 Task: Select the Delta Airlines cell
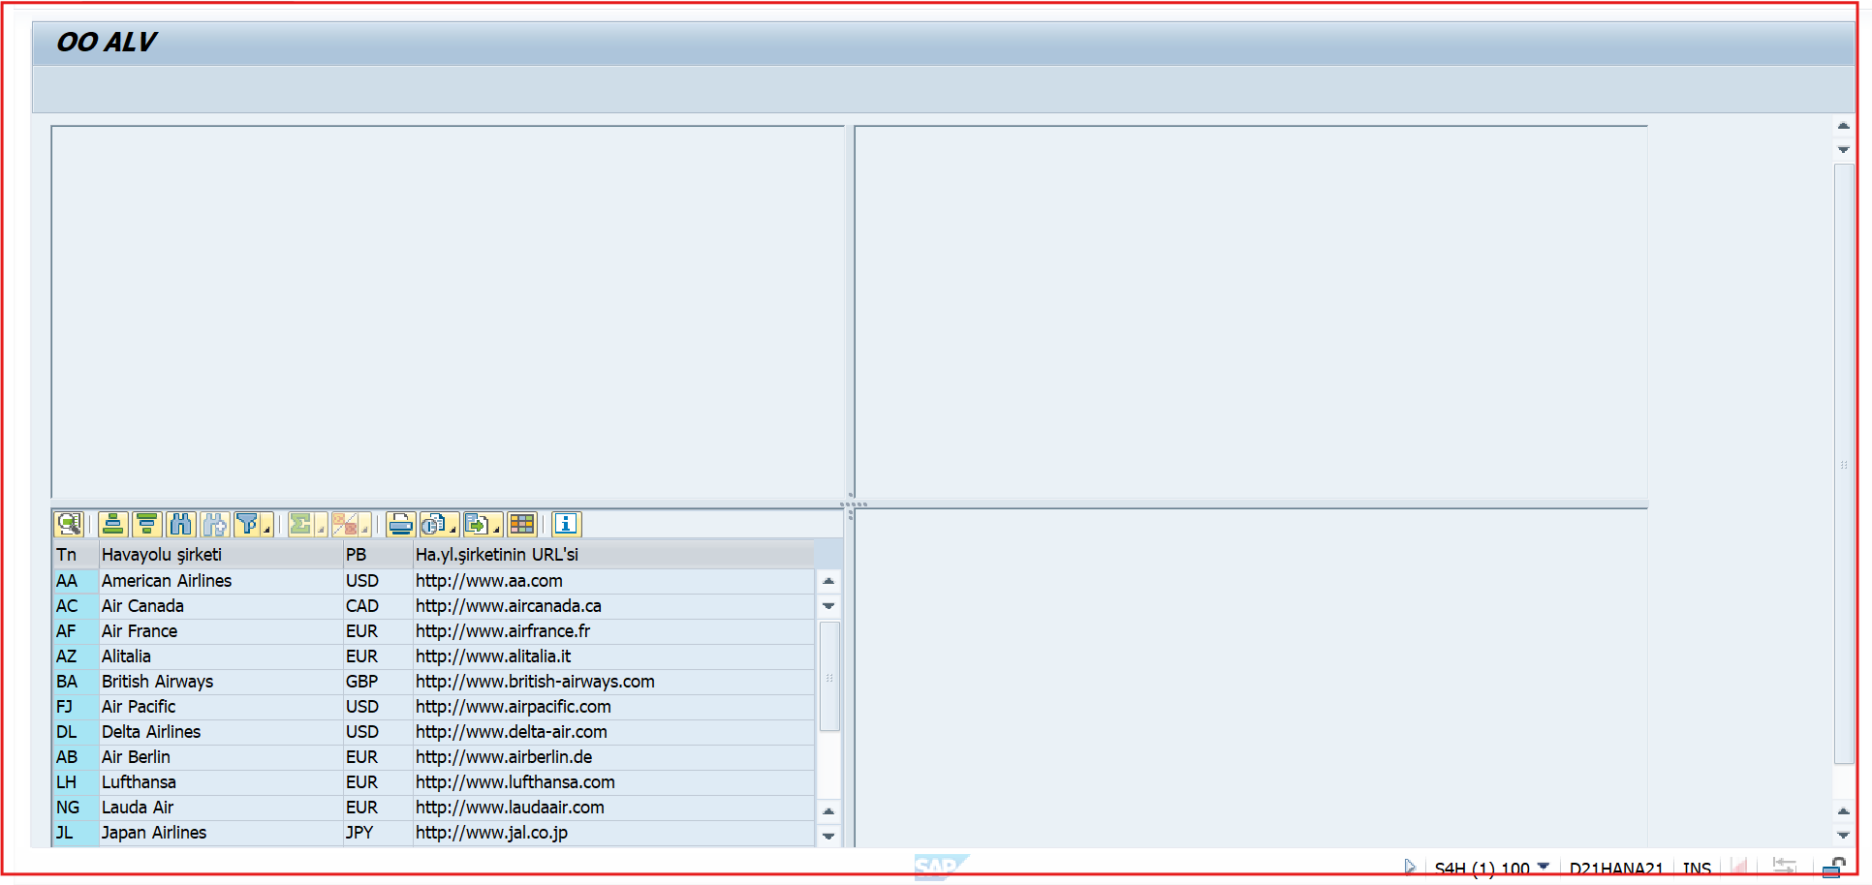(x=221, y=732)
